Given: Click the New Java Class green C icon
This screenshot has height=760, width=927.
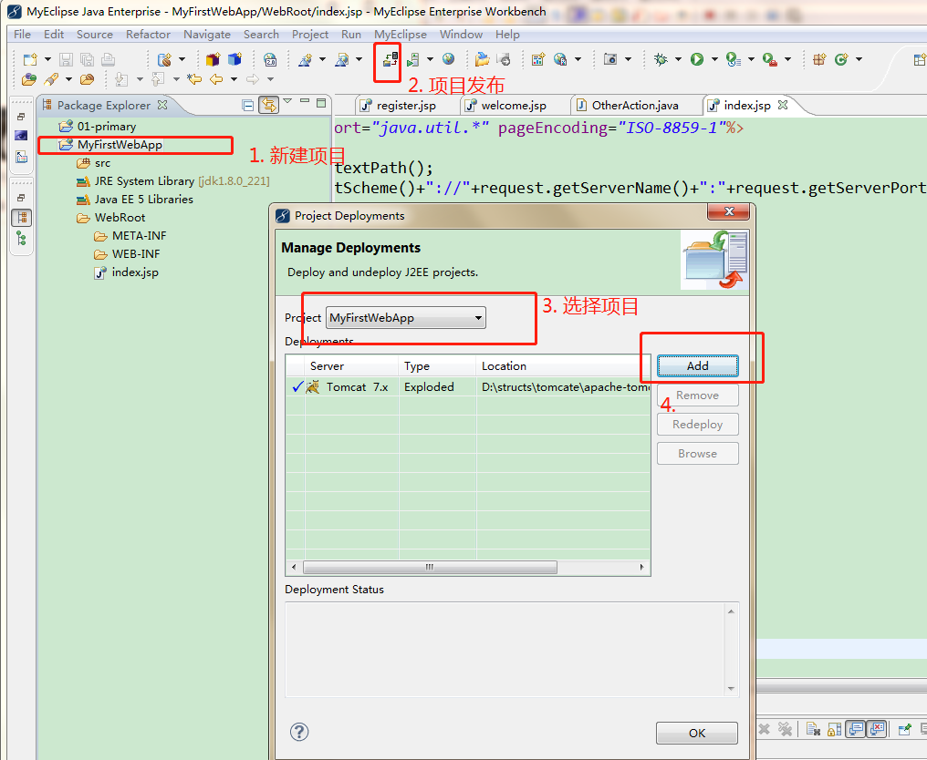Looking at the screenshot, I should coord(841,59).
